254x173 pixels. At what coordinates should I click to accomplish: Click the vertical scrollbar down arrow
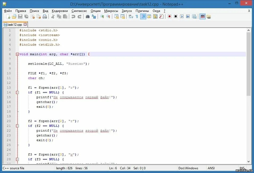(x=248, y=162)
